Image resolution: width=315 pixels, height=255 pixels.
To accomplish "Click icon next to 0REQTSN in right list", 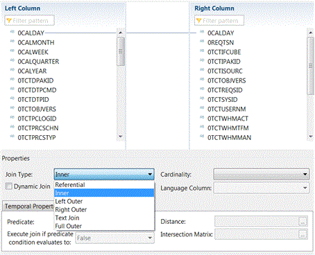I will point(202,42).
